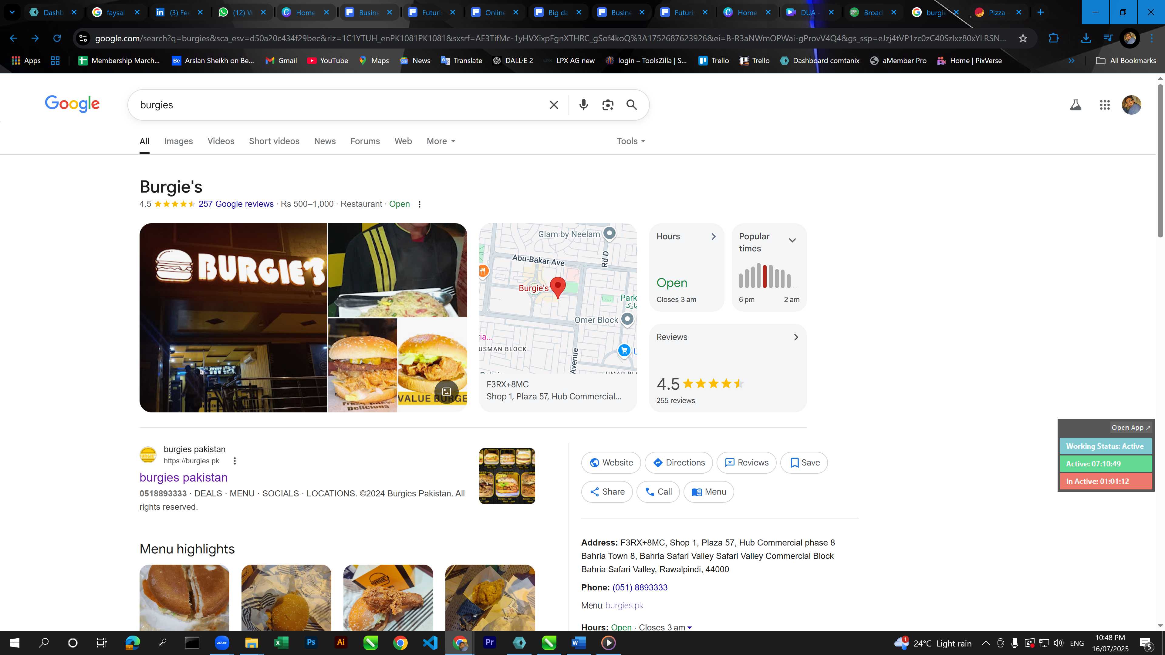Click the red Burgie's map pin
1165x655 pixels.
tap(558, 287)
